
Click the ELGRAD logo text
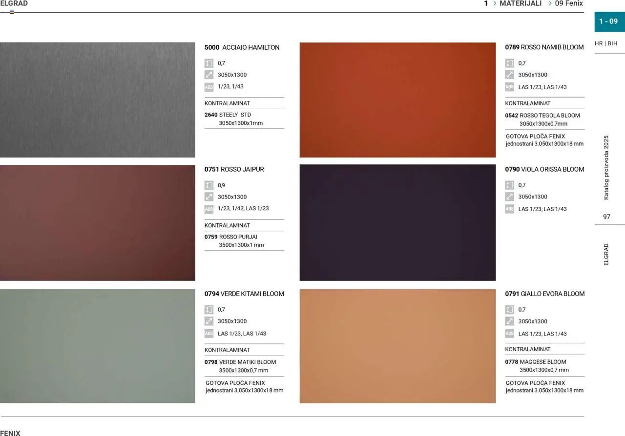coord(14,3)
